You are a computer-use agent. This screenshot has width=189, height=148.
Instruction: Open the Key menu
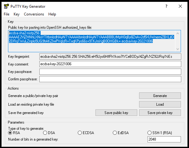[16, 14]
